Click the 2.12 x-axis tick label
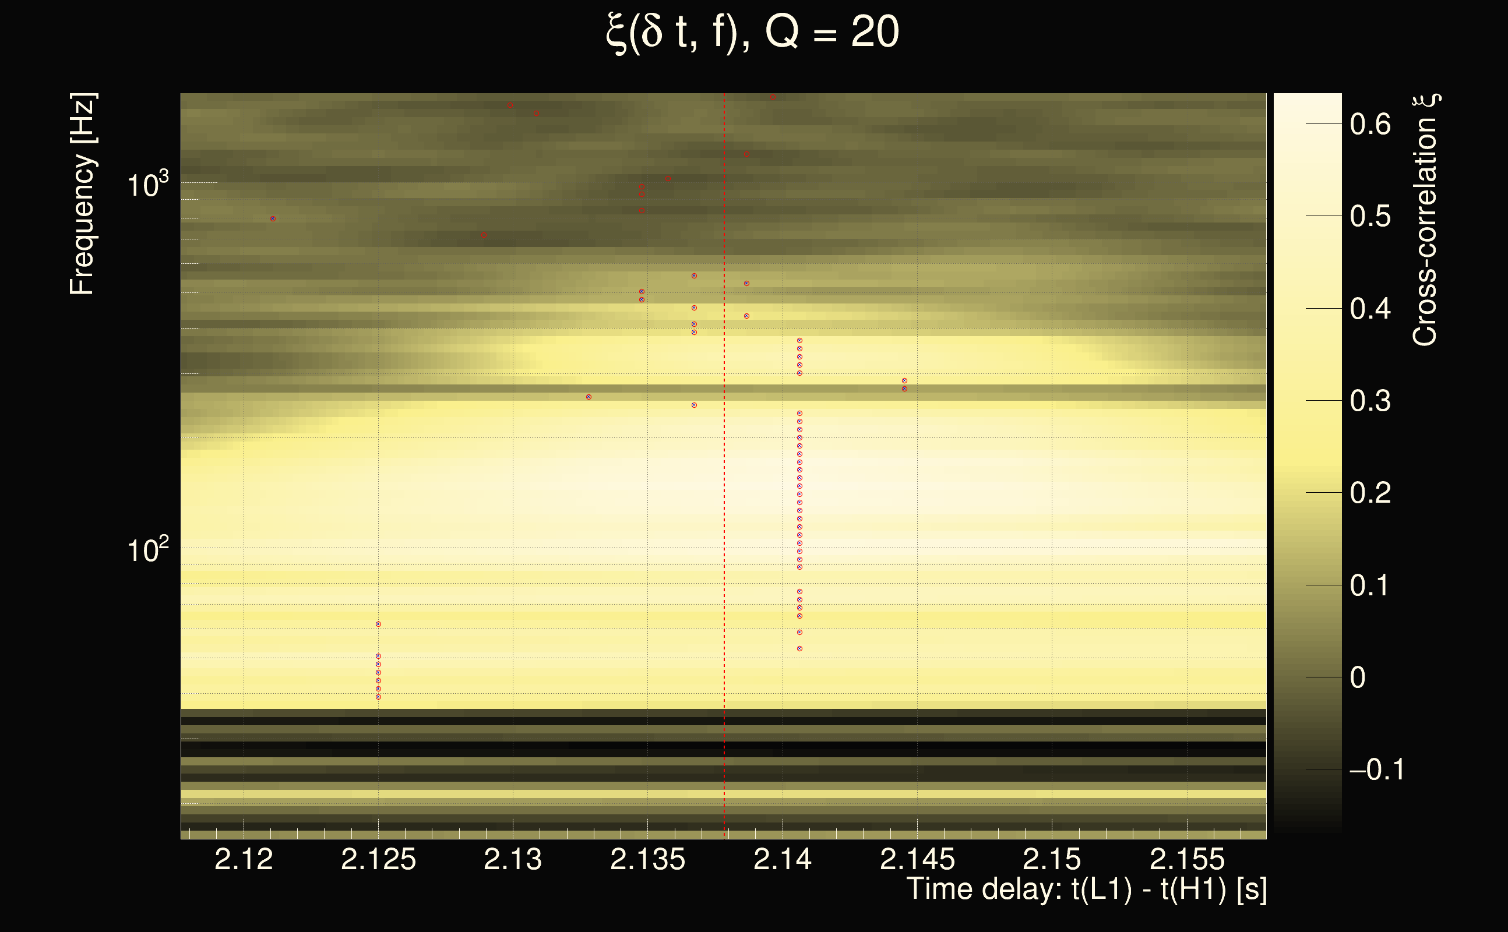 244,859
